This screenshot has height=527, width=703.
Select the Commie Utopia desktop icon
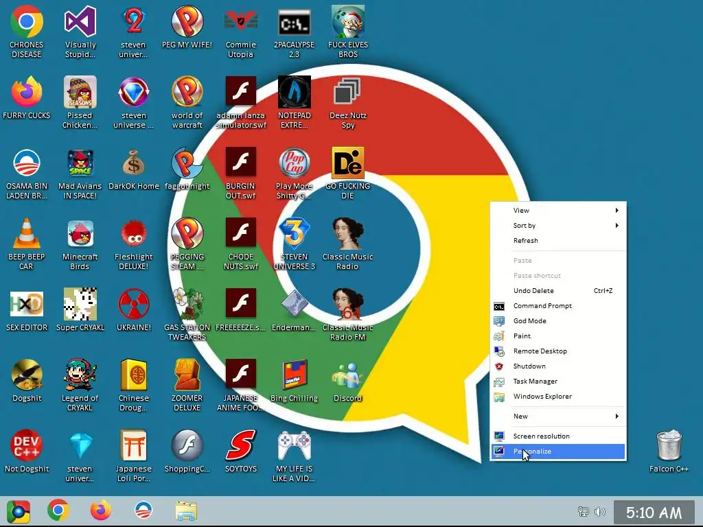click(241, 21)
